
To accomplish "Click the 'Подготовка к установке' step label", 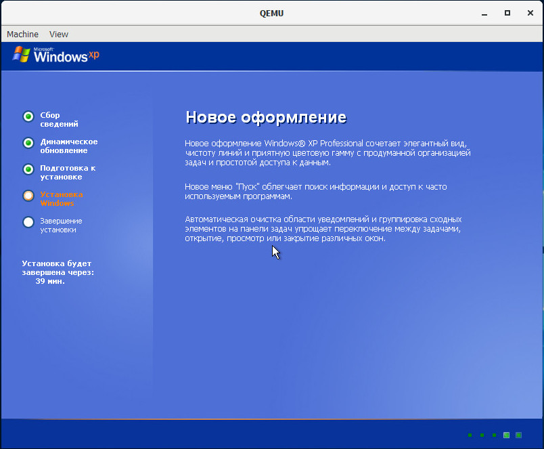I will pos(68,172).
